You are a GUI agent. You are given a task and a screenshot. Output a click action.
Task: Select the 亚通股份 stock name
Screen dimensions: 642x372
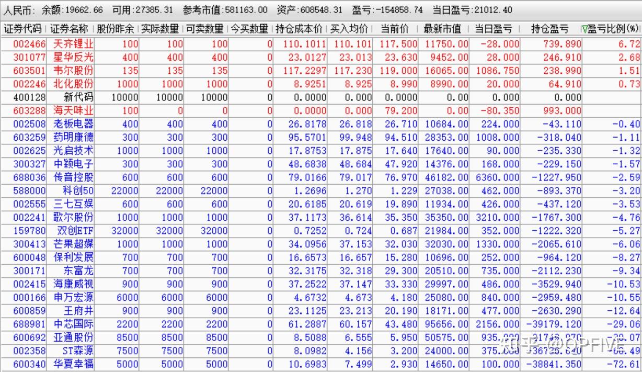pyautogui.click(x=73, y=337)
